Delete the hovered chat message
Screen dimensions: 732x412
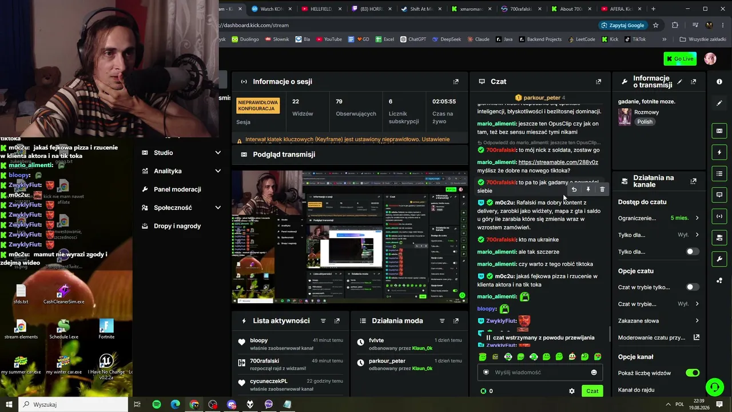[x=602, y=189]
